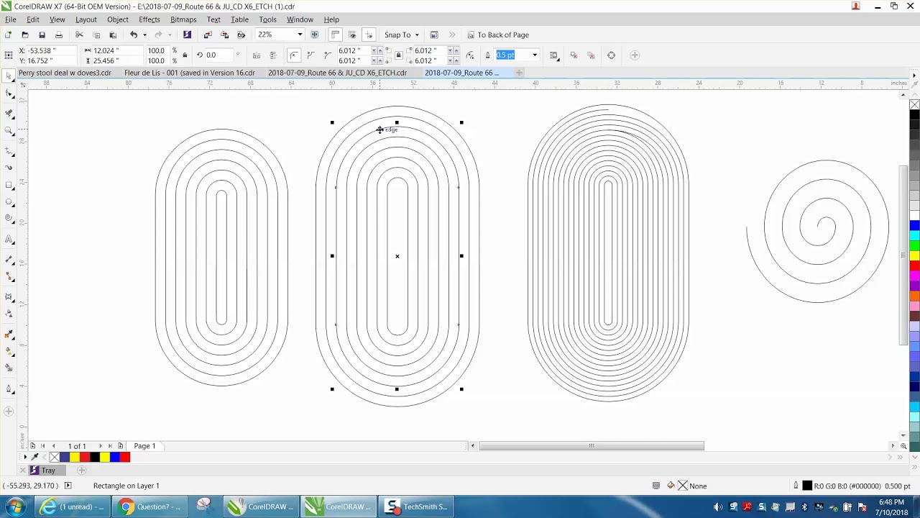Screen dimensions: 920x518
Task: Click the To Back of Page button
Action: [x=497, y=35]
